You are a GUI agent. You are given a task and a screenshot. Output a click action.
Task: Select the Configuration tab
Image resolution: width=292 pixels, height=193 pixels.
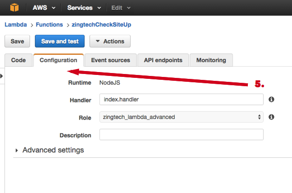point(58,60)
